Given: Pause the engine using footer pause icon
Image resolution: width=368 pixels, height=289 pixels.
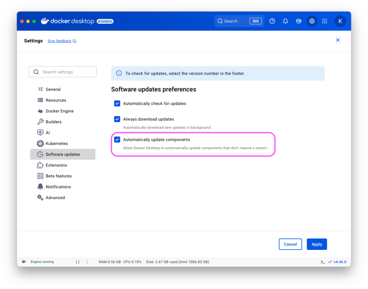Looking at the screenshot, I should [78, 262].
